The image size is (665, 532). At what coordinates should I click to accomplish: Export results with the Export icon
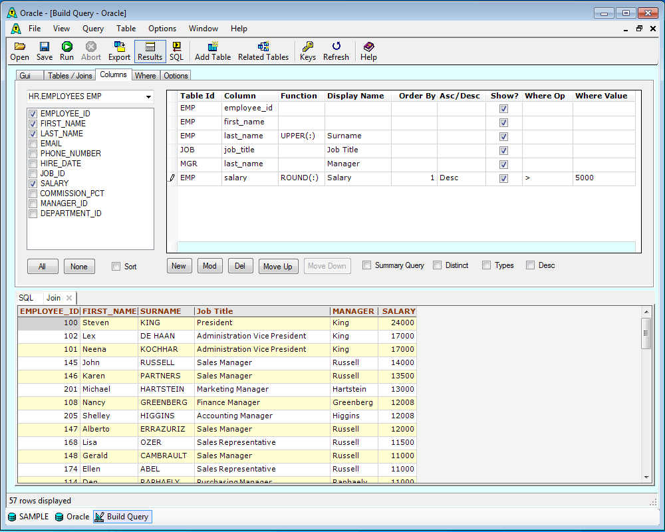click(x=119, y=51)
